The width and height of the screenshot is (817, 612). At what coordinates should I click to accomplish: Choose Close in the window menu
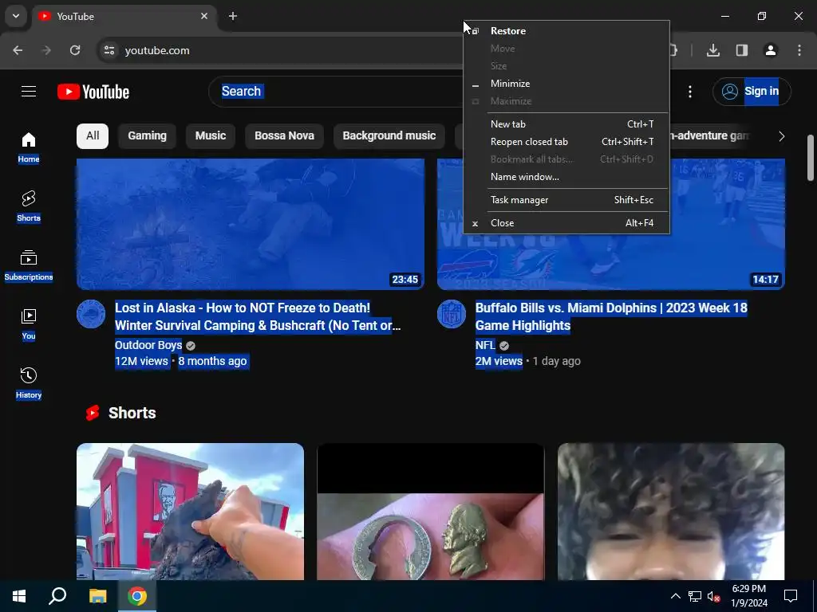click(x=566, y=223)
